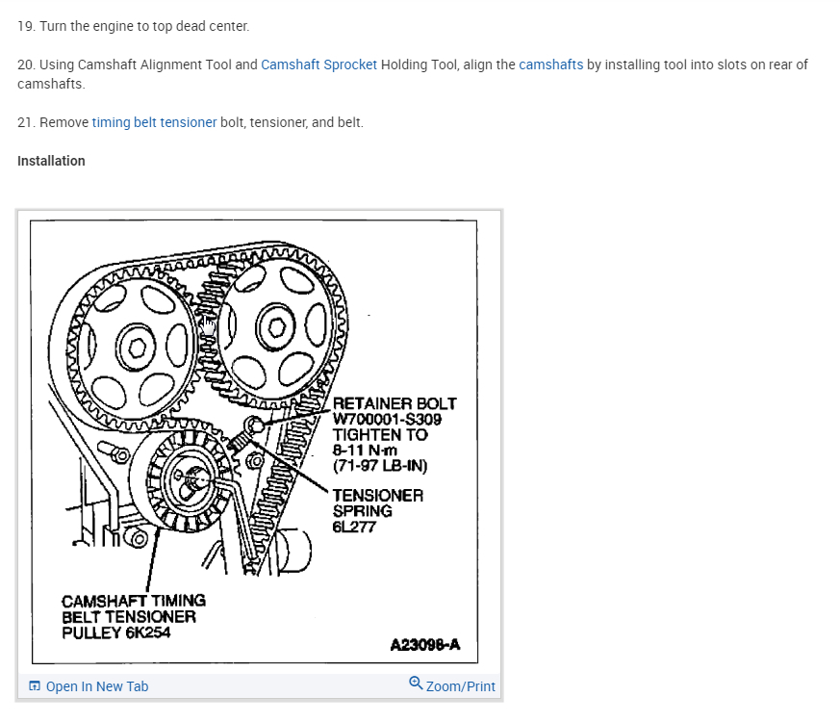Click the TENSIONER SPRING 6L277 label

378,511
